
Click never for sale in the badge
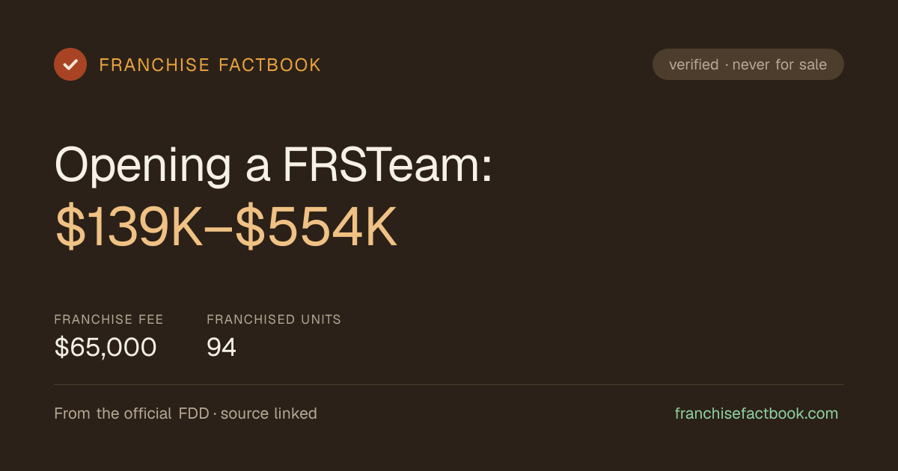click(x=780, y=65)
